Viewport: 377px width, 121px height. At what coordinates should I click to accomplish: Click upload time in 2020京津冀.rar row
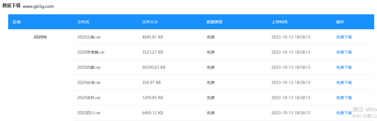pyautogui.click(x=291, y=52)
